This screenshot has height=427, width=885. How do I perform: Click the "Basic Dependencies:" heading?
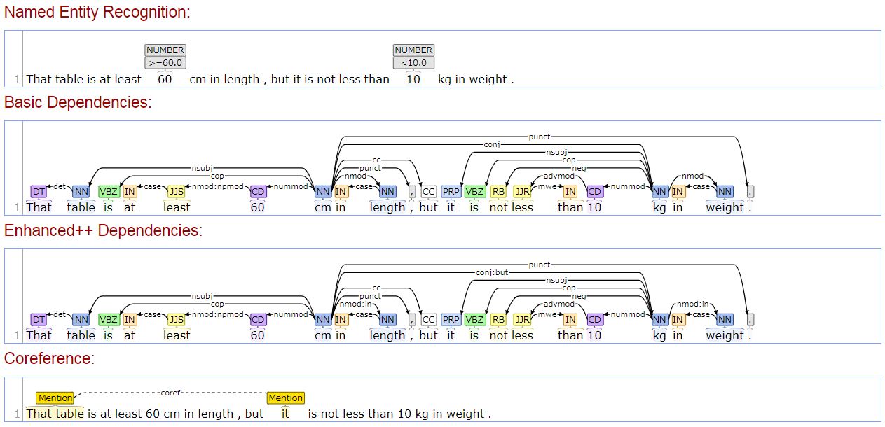[x=78, y=102]
